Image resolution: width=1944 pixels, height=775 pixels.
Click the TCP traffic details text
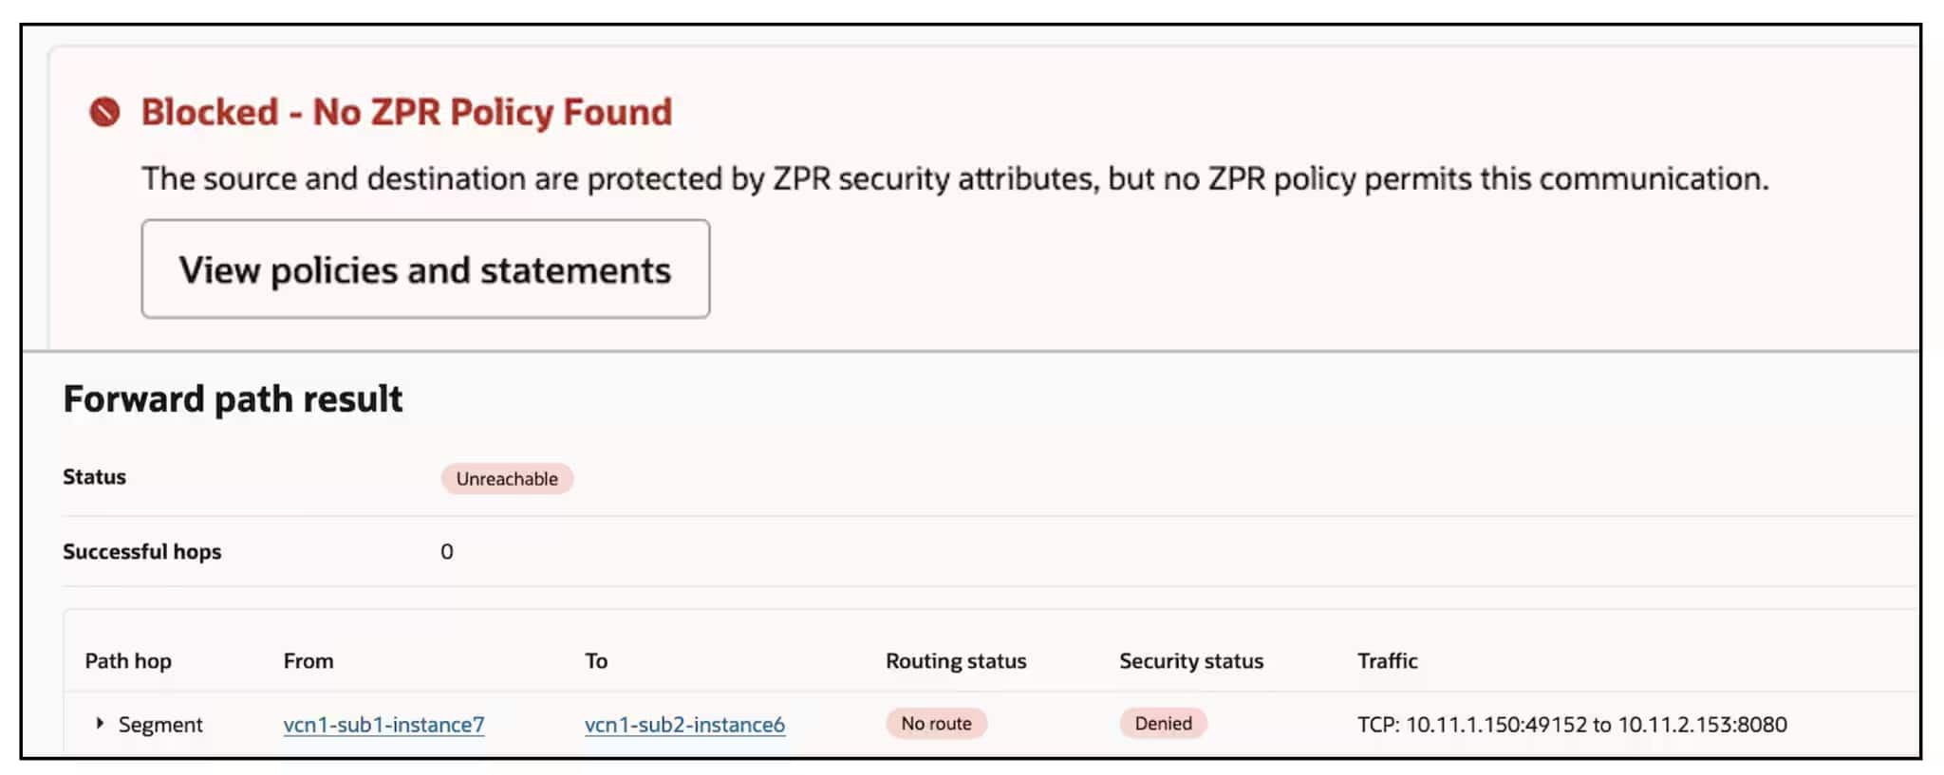pos(1572,725)
